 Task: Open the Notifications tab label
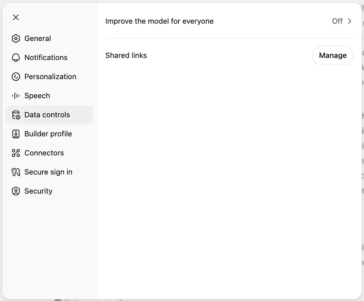pyautogui.click(x=46, y=58)
